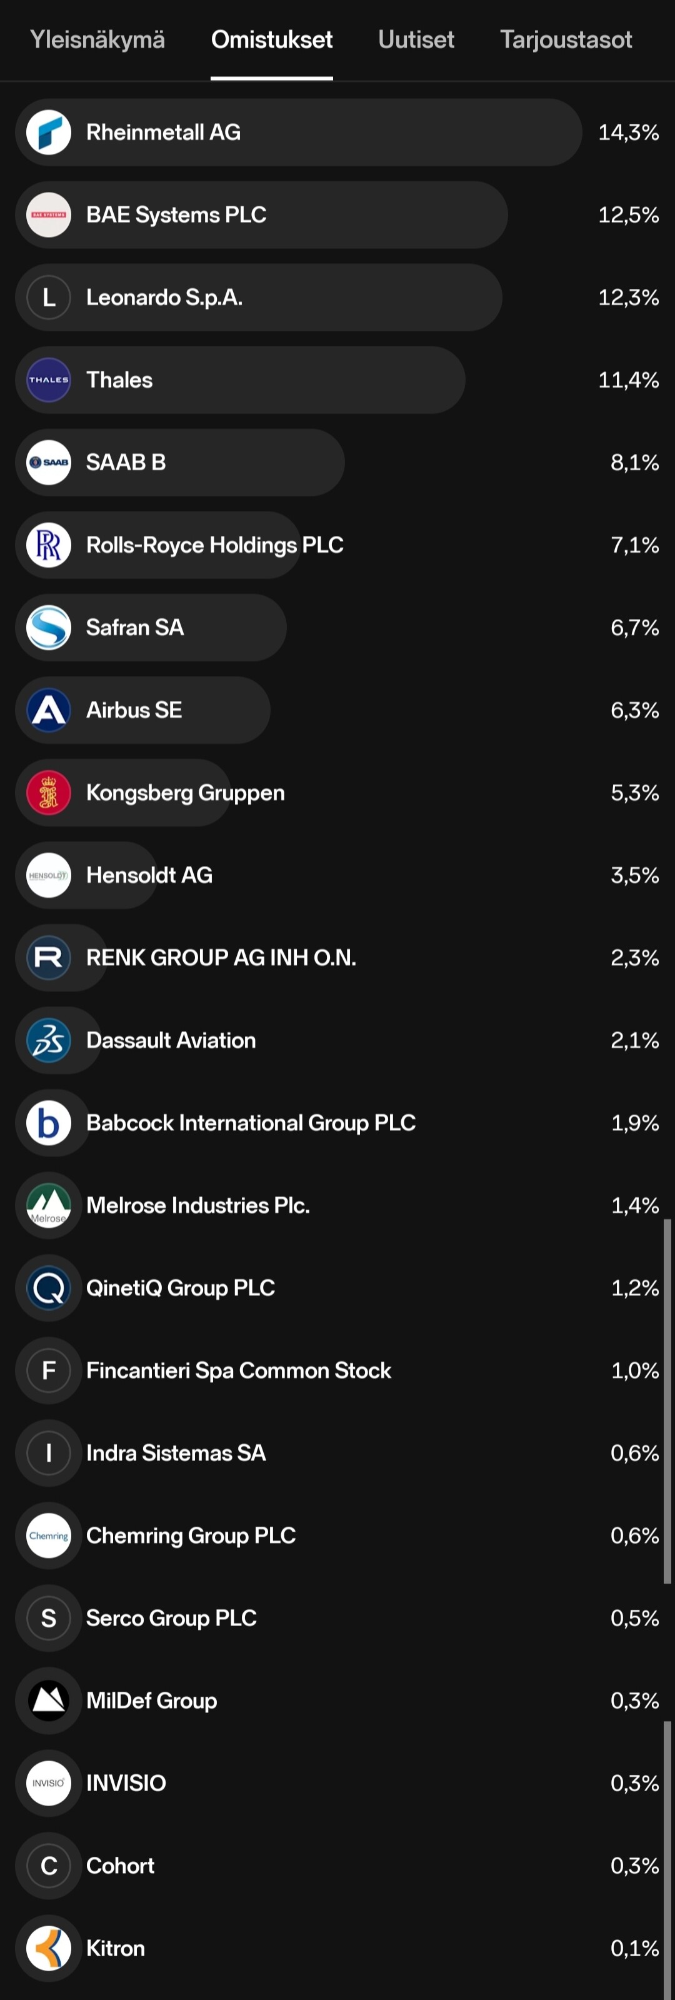This screenshot has width=675, height=2000.
Task: Tap the Rheinmetall AG logo icon
Action: point(49,133)
